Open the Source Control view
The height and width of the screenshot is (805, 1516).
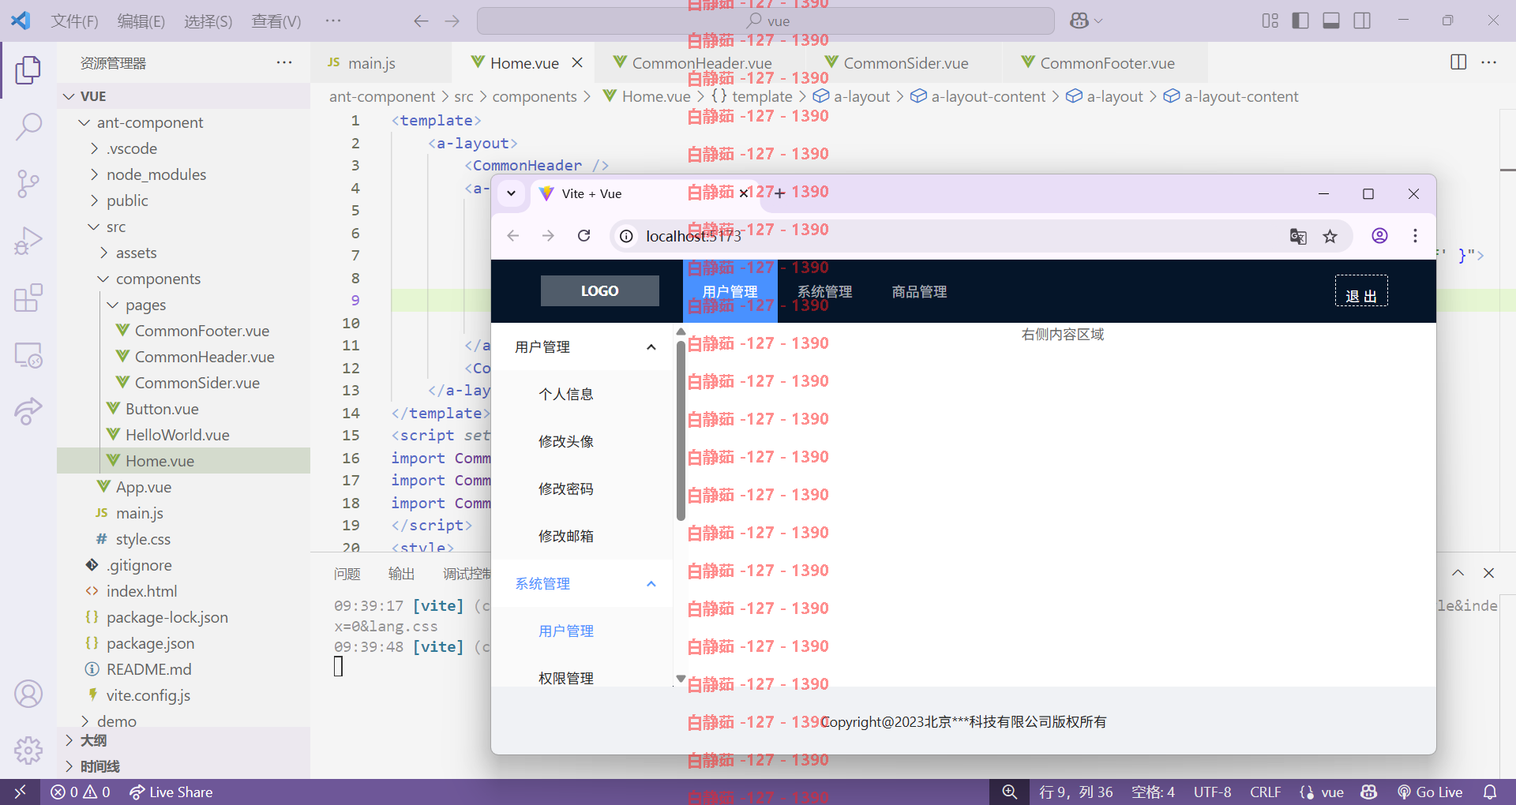click(x=28, y=184)
